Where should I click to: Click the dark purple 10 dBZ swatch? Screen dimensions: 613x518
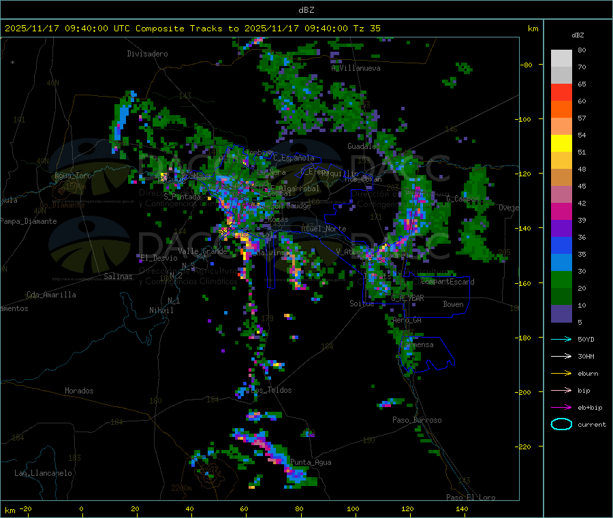(561, 314)
